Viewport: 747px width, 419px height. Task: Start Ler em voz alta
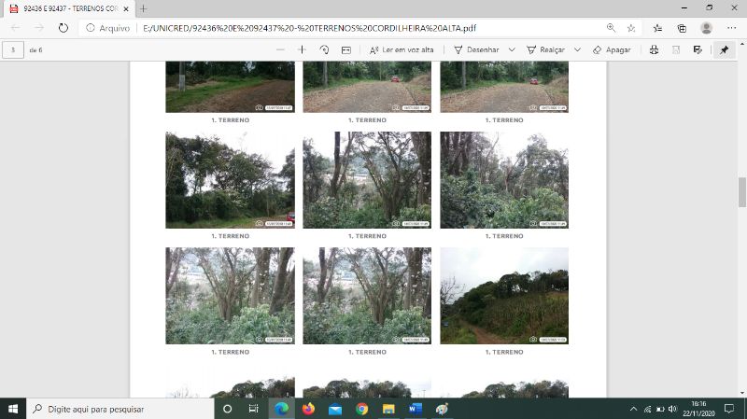pos(402,49)
